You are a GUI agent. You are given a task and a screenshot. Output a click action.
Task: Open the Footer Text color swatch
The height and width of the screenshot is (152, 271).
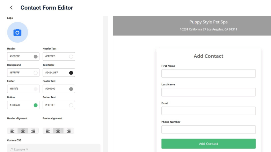tap(71, 89)
